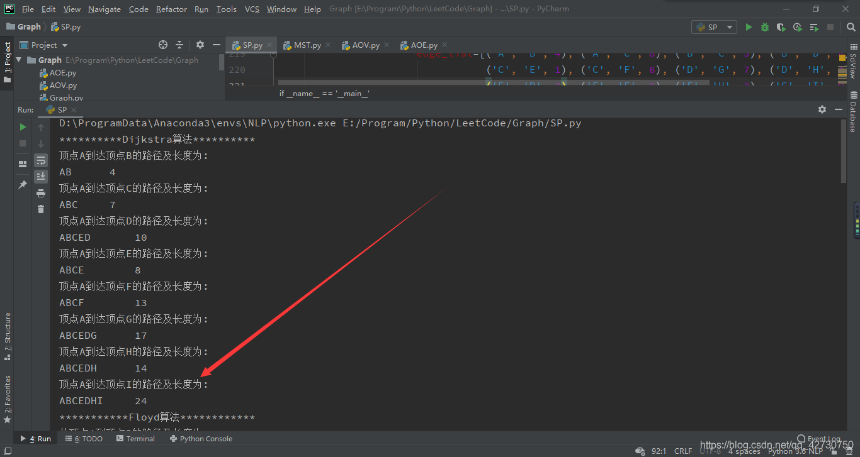Close the SP tab in the Run panel
The height and width of the screenshot is (457, 860).
[x=75, y=109]
